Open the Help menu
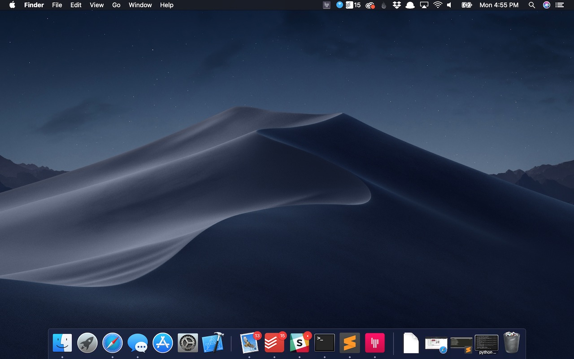 (x=167, y=5)
